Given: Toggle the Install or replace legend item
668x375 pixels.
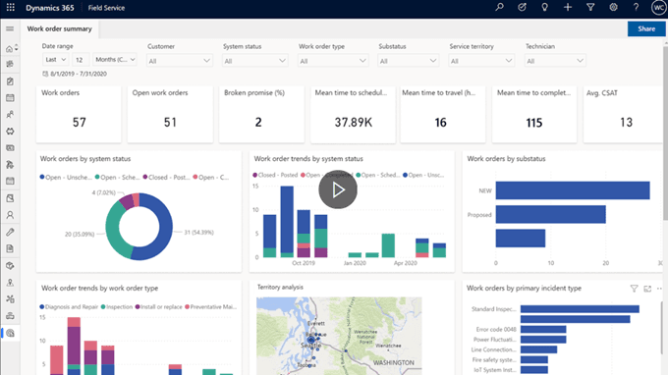Looking at the screenshot, I should 158,307.
